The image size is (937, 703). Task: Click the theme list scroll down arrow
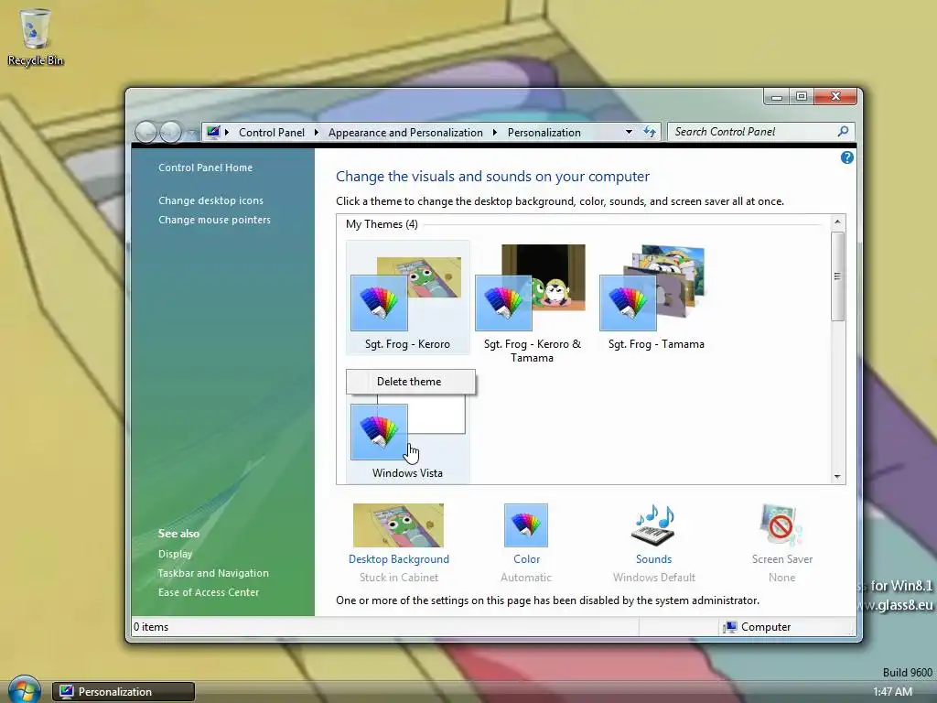(837, 476)
